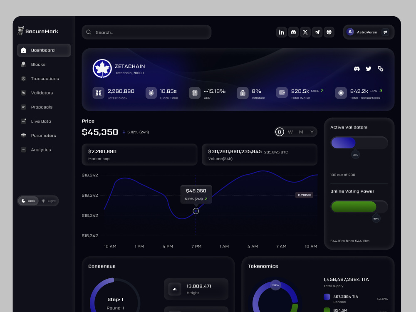Click the Market cap card
Image resolution: width=416 pixels, height=312 pixels.
point(139,155)
